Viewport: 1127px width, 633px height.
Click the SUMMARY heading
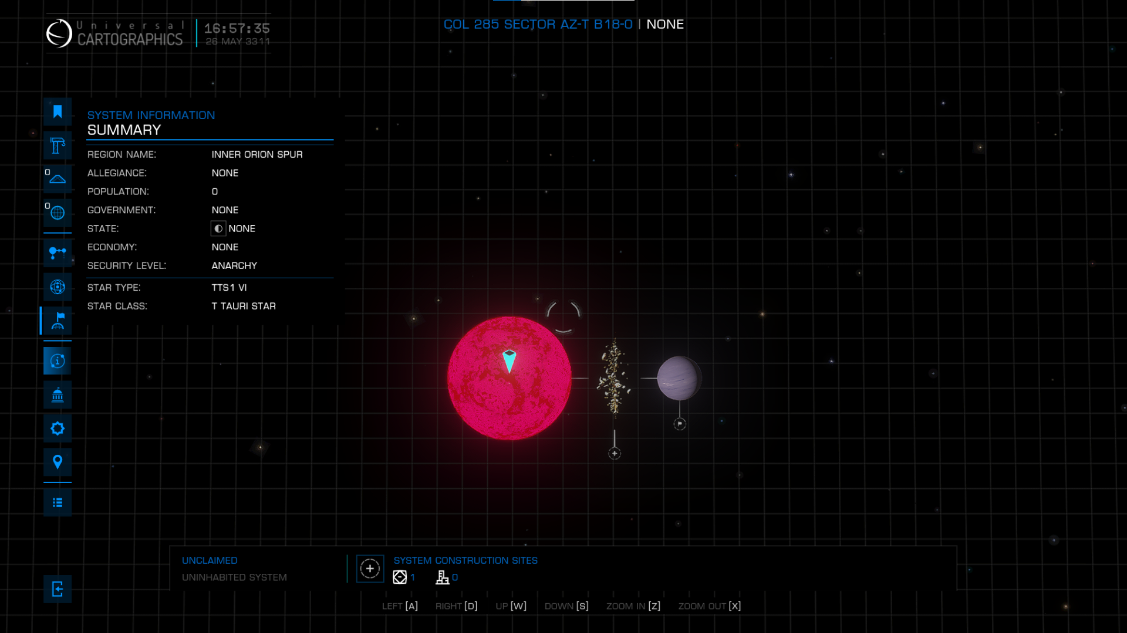[x=124, y=130]
